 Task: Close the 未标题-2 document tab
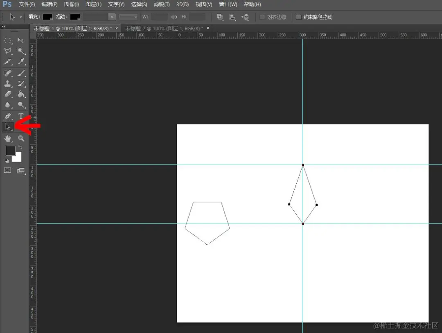point(208,28)
